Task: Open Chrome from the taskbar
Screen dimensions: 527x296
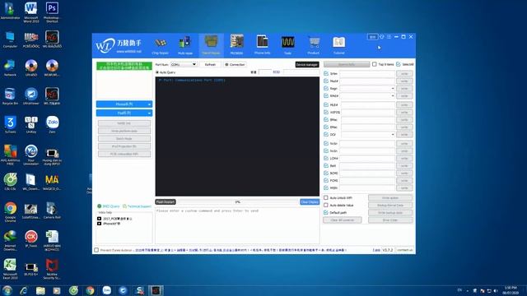Action: 90,290
